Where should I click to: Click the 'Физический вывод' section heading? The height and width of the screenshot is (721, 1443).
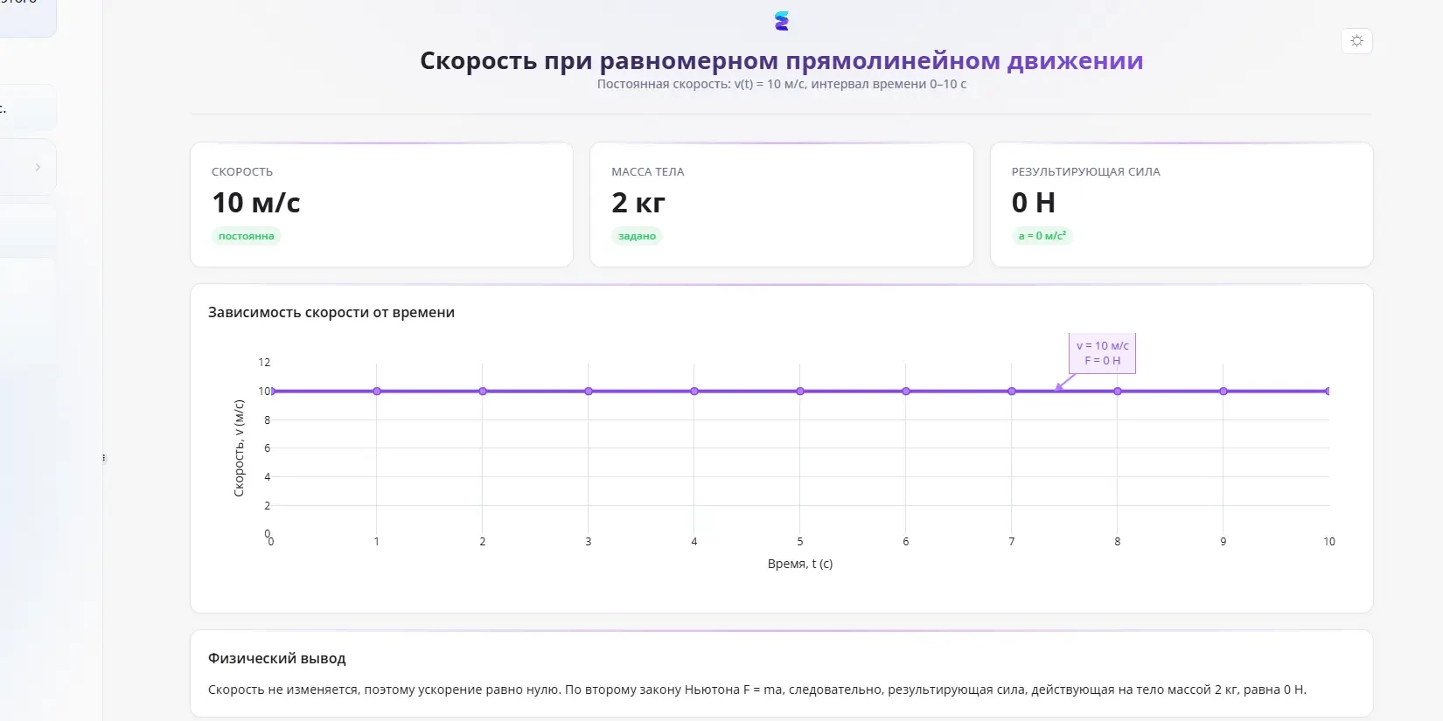tap(277, 658)
